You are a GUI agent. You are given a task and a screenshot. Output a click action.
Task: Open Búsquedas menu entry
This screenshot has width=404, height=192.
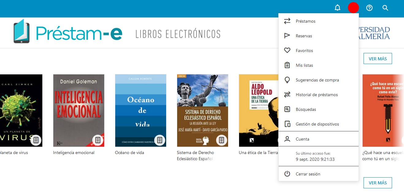[318, 109]
